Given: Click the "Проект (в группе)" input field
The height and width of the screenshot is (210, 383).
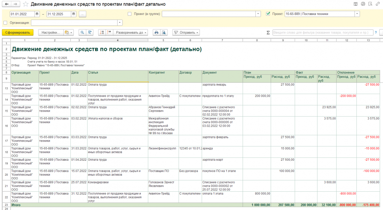Looking at the screenshot, I should click(209, 14).
